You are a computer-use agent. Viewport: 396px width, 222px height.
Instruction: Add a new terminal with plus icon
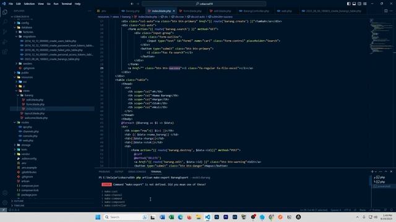[372, 171]
